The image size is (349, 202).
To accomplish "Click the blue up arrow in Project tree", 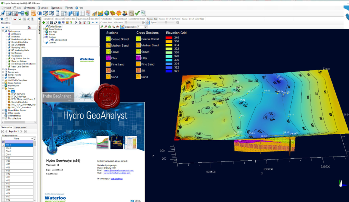I will click(3, 27).
